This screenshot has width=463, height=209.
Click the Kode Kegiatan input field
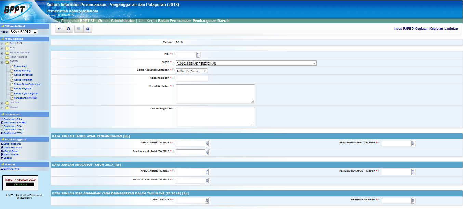point(192,79)
